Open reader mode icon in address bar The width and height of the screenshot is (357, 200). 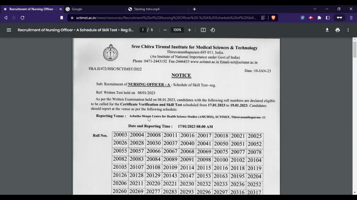pyautogui.click(x=263, y=18)
